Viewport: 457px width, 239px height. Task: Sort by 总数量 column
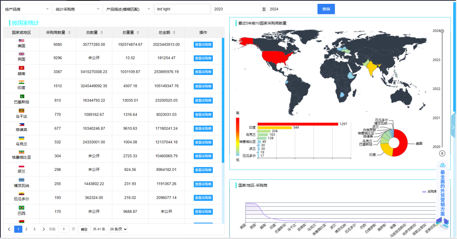coord(102,32)
